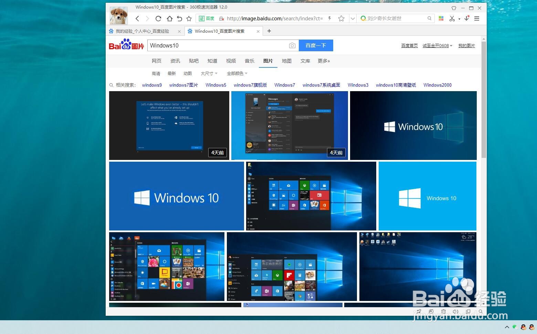
Task: Click the shirt skin-change icon in title bar
Action: tap(454, 8)
